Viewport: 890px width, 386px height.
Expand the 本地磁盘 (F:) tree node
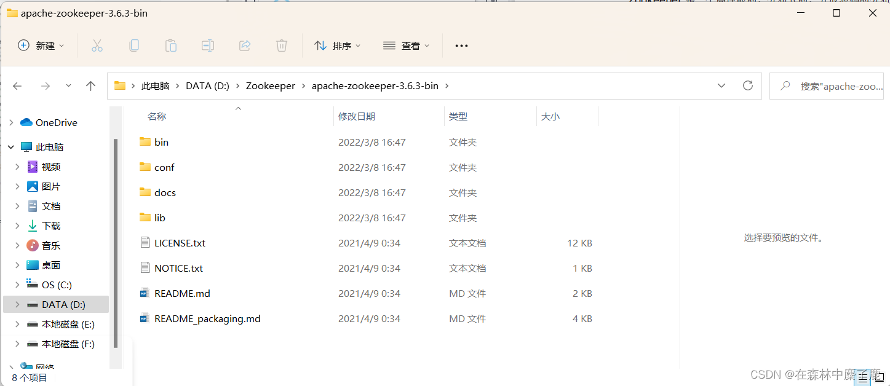[18, 344]
